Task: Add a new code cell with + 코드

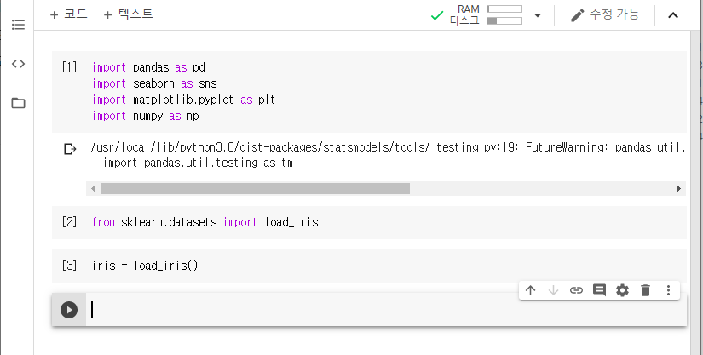Action: 68,14
